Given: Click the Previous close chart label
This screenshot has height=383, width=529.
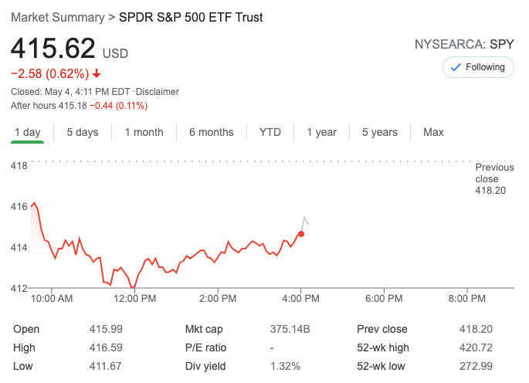Looking at the screenshot, I should (x=494, y=178).
